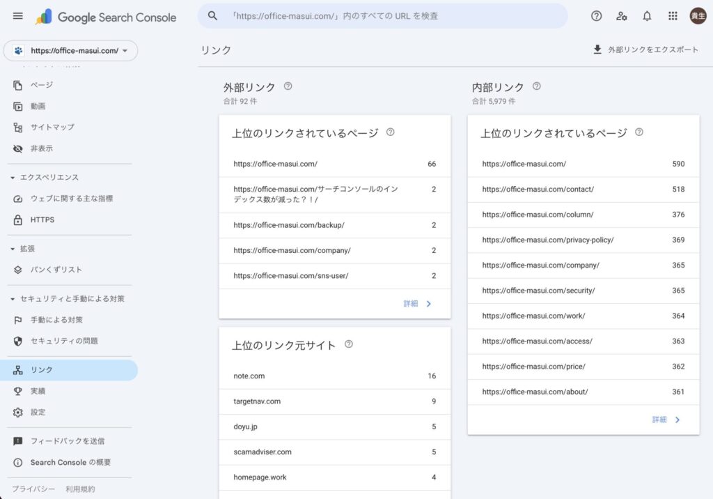Click help icon next to 内部リンク heading
The height and width of the screenshot is (499, 713).
536,86
